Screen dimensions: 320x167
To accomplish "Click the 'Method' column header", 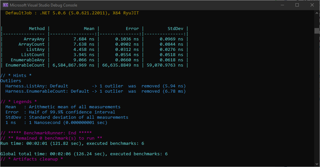I will click(x=37, y=28).
